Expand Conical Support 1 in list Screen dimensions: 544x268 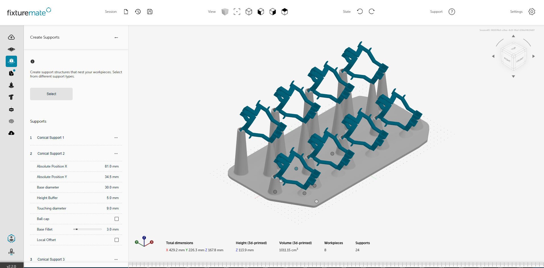[x=51, y=138]
